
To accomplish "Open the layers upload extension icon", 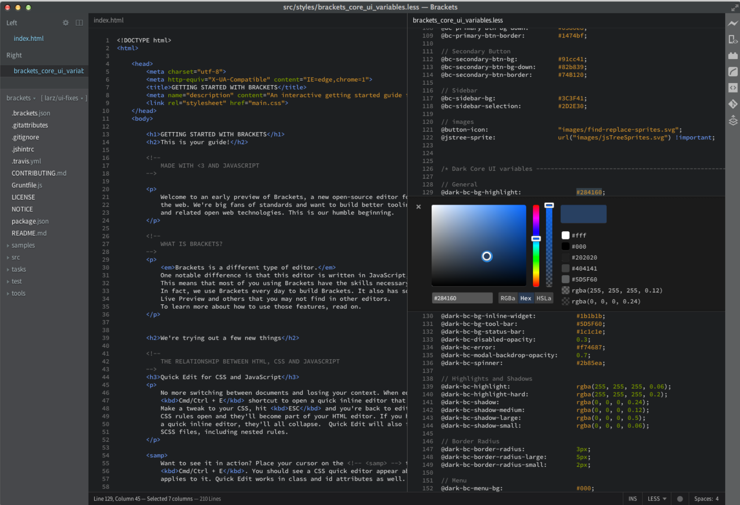I will click(x=734, y=120).
